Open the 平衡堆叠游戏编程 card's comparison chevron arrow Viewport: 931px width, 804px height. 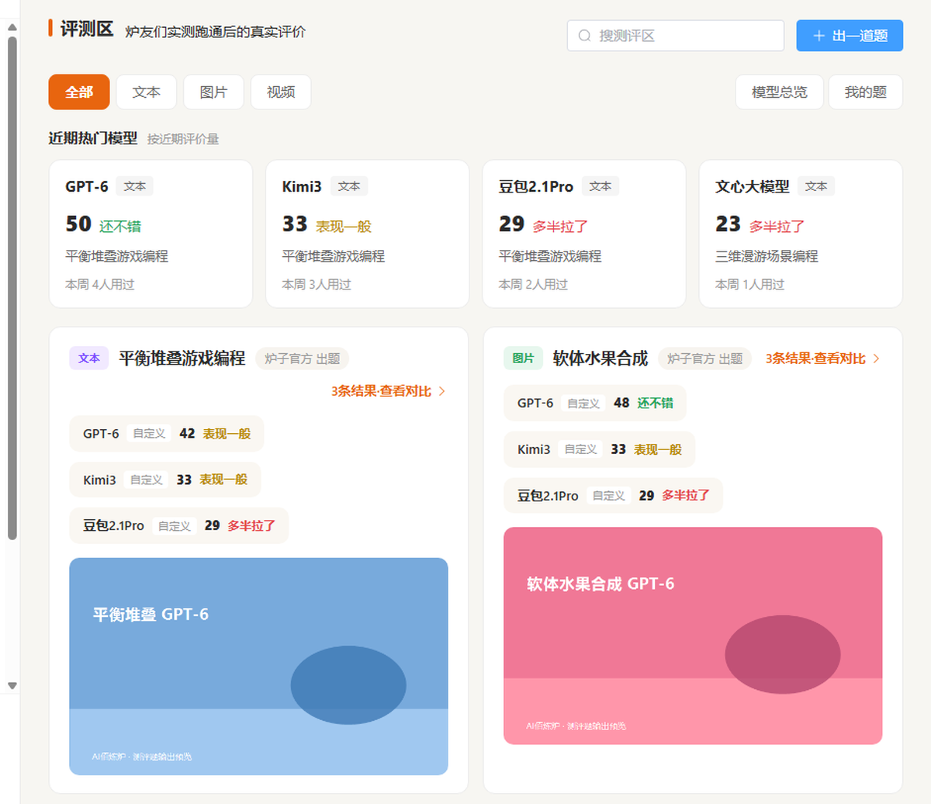click(442, 391)
